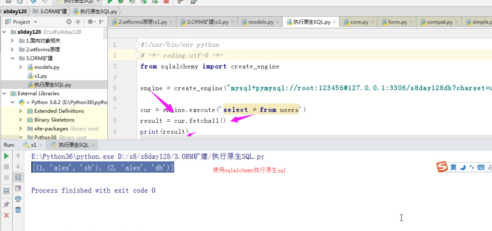Close the models.py editor tab
Screen dimensions: 492x231
click(x=278, y=22)
